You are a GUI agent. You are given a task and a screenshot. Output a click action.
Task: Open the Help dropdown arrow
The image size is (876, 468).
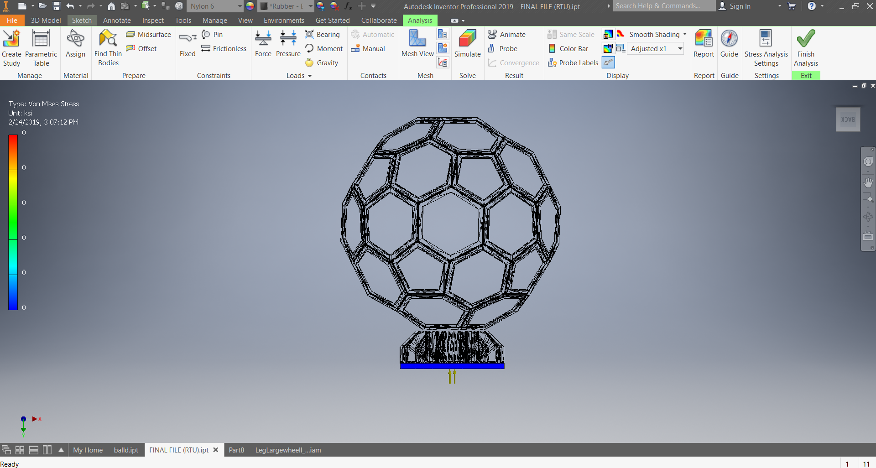pyautogui.click(x=822, y=6)
